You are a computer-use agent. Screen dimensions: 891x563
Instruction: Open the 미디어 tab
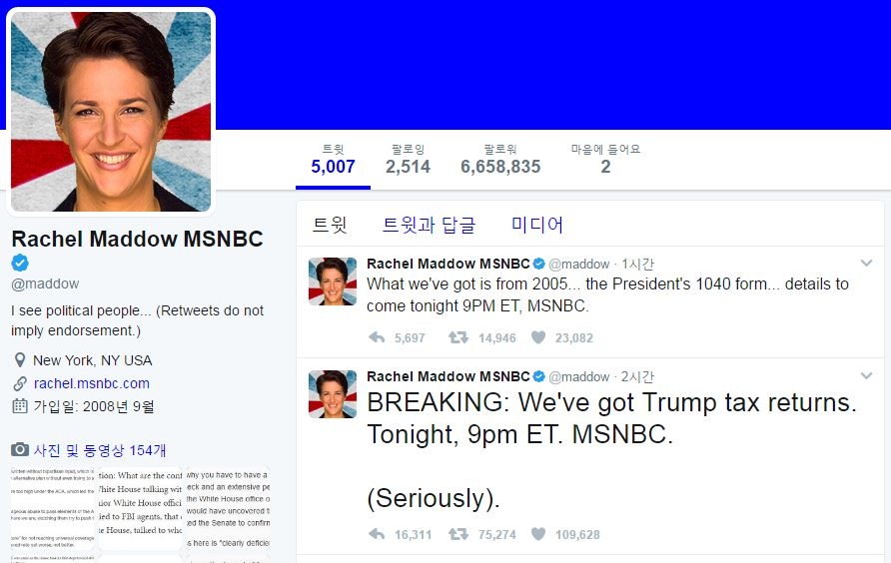click(x=537, y=225)
